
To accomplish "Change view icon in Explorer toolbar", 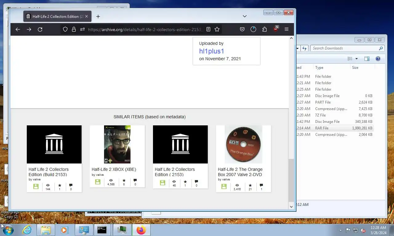I will coord(350,59).
